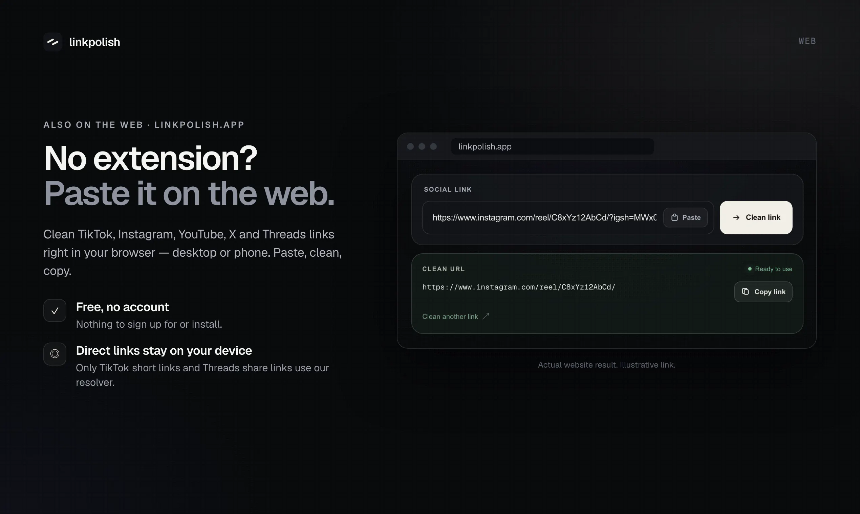
Task: Click the SOCIAL LINK label
Action: 448,189
